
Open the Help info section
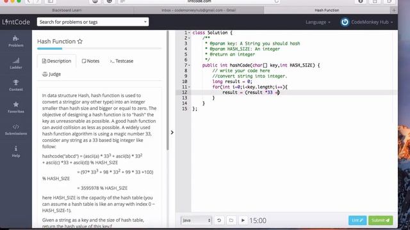point(15,151)
